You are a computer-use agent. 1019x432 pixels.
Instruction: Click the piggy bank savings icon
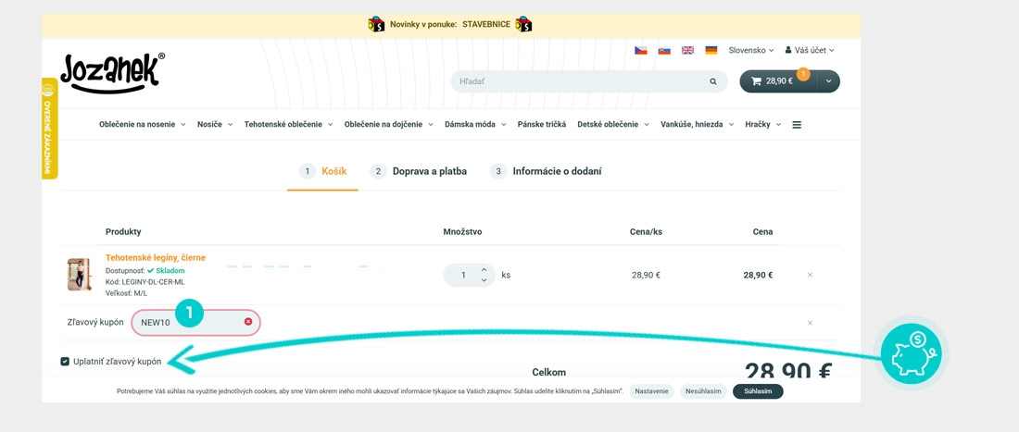click(x=911, y=353)
